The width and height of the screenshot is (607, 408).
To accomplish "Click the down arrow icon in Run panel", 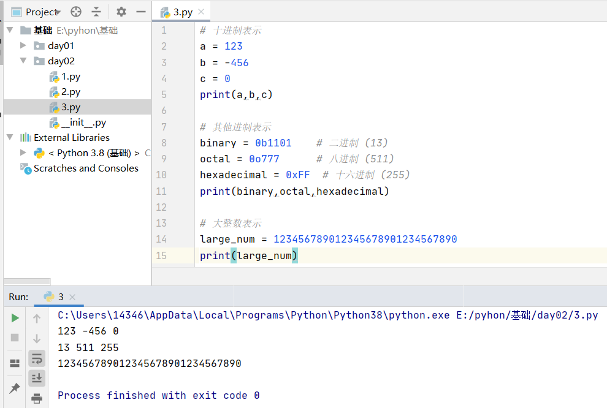I will 36,338.
